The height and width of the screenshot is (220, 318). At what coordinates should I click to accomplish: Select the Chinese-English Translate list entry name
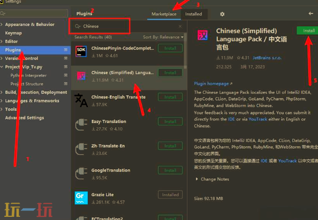(x=119, y=97)
